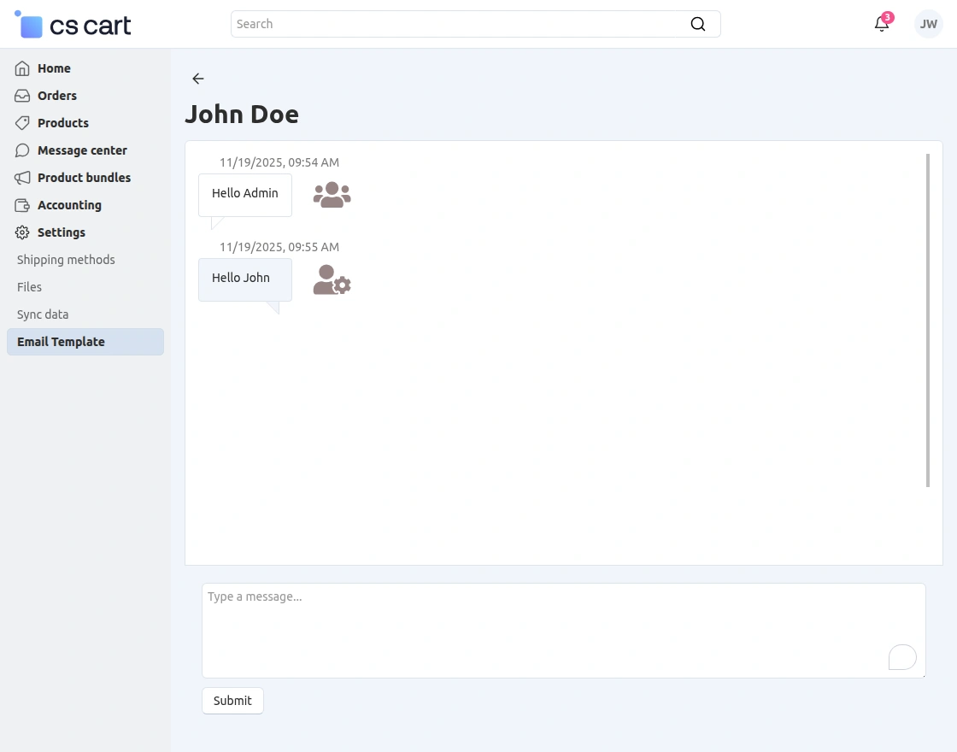Open Shipping methods settings
This screenshot has height=752, width=957.
coord(66,260)
